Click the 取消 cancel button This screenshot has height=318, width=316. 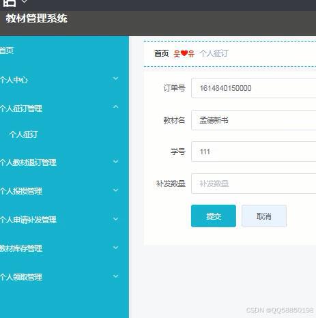[264, 216]
